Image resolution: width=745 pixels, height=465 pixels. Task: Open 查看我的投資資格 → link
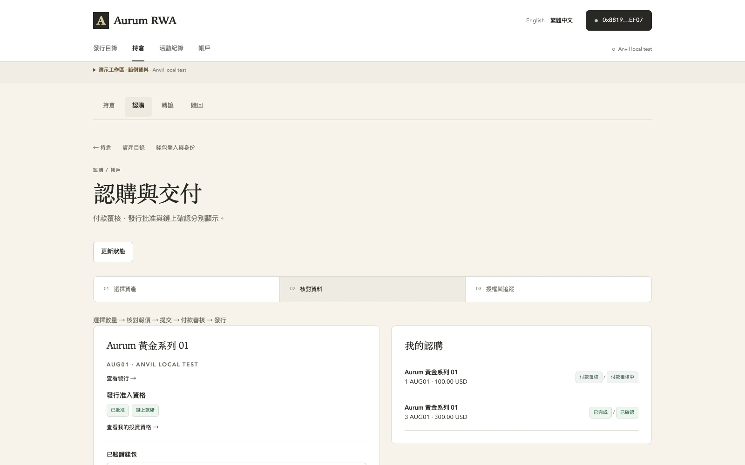pos(133,427)
